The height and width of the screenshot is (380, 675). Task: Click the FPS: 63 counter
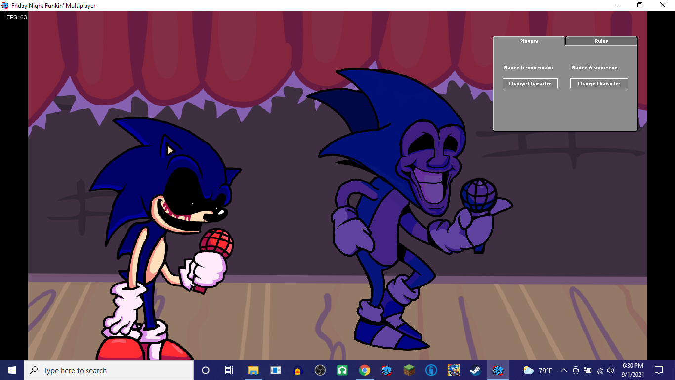[x=16, y=17]
